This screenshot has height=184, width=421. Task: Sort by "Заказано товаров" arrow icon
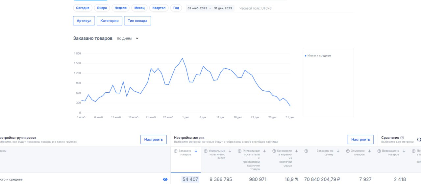(x=196, y=151)
